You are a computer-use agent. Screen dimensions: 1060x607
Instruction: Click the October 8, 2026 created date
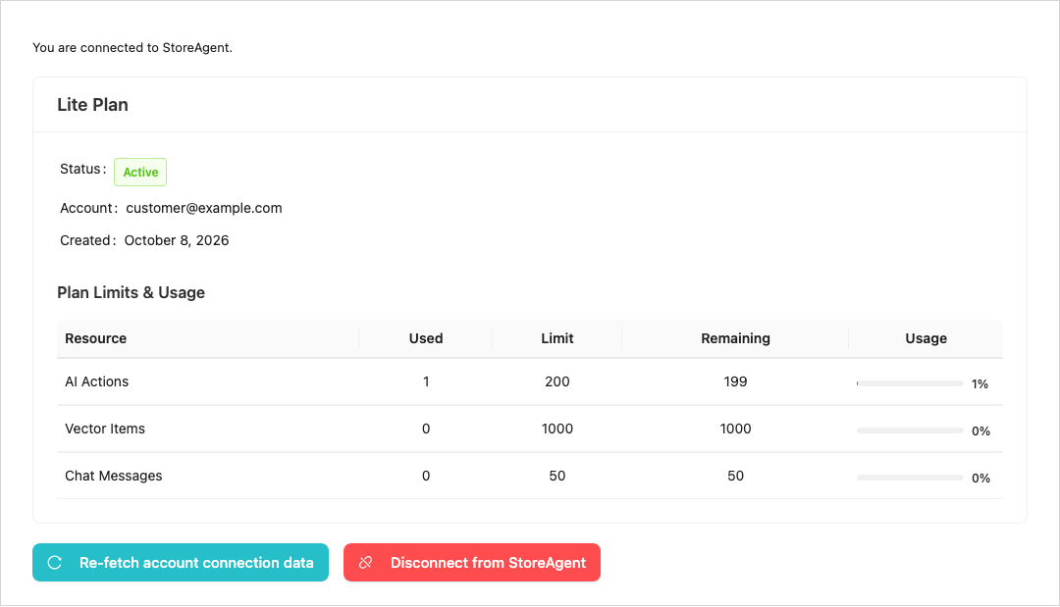[x=177, y=240]
